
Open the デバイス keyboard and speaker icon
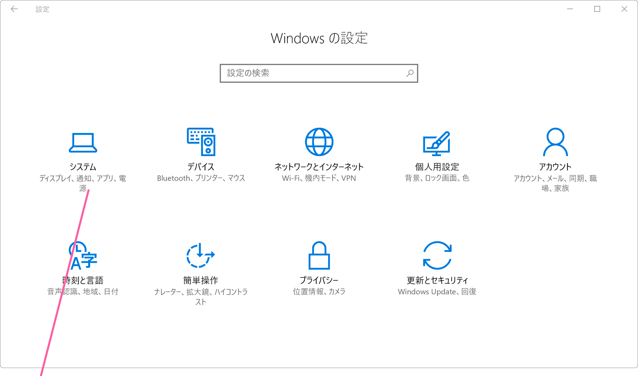[201, 142]
